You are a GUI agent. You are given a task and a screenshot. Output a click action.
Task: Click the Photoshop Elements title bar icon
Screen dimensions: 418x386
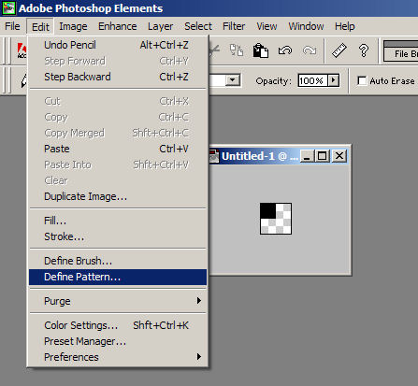(8, 8)
